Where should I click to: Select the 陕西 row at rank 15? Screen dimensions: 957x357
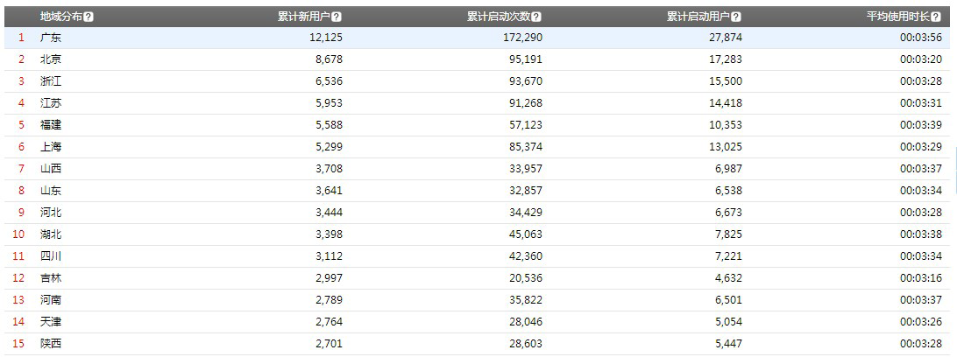(51, 344)
